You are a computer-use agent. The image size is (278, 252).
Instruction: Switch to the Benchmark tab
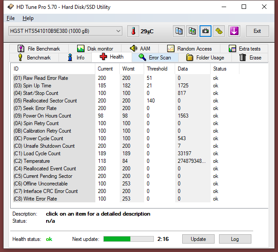coord(34,58)
